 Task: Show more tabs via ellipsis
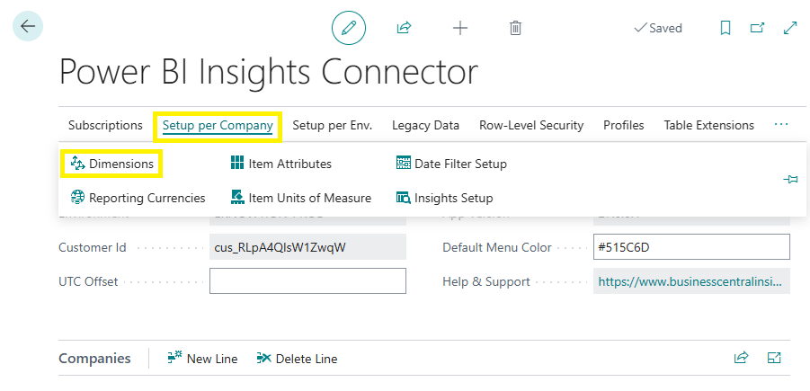[780, 124]
